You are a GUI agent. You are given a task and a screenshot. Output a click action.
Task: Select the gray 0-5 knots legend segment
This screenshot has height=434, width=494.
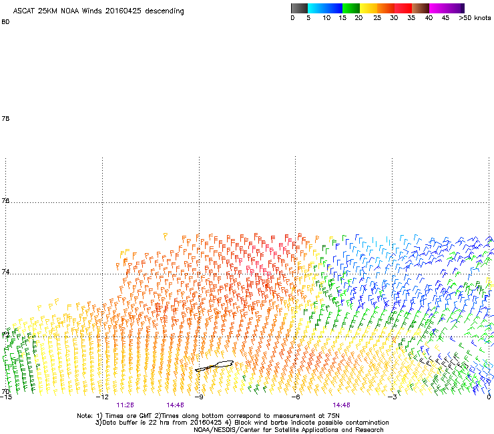coord(299,8)
